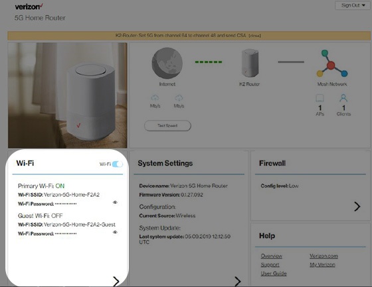Visit the Verizon.com link

click(x=324, y=256)
